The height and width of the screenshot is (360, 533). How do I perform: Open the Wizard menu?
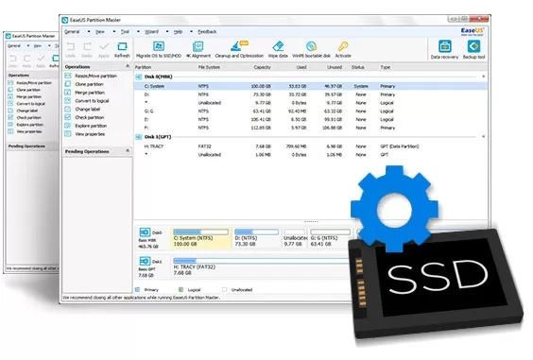151,31
